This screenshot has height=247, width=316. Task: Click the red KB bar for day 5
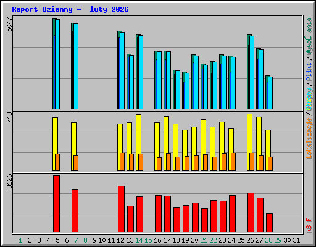tap(56, 204)
